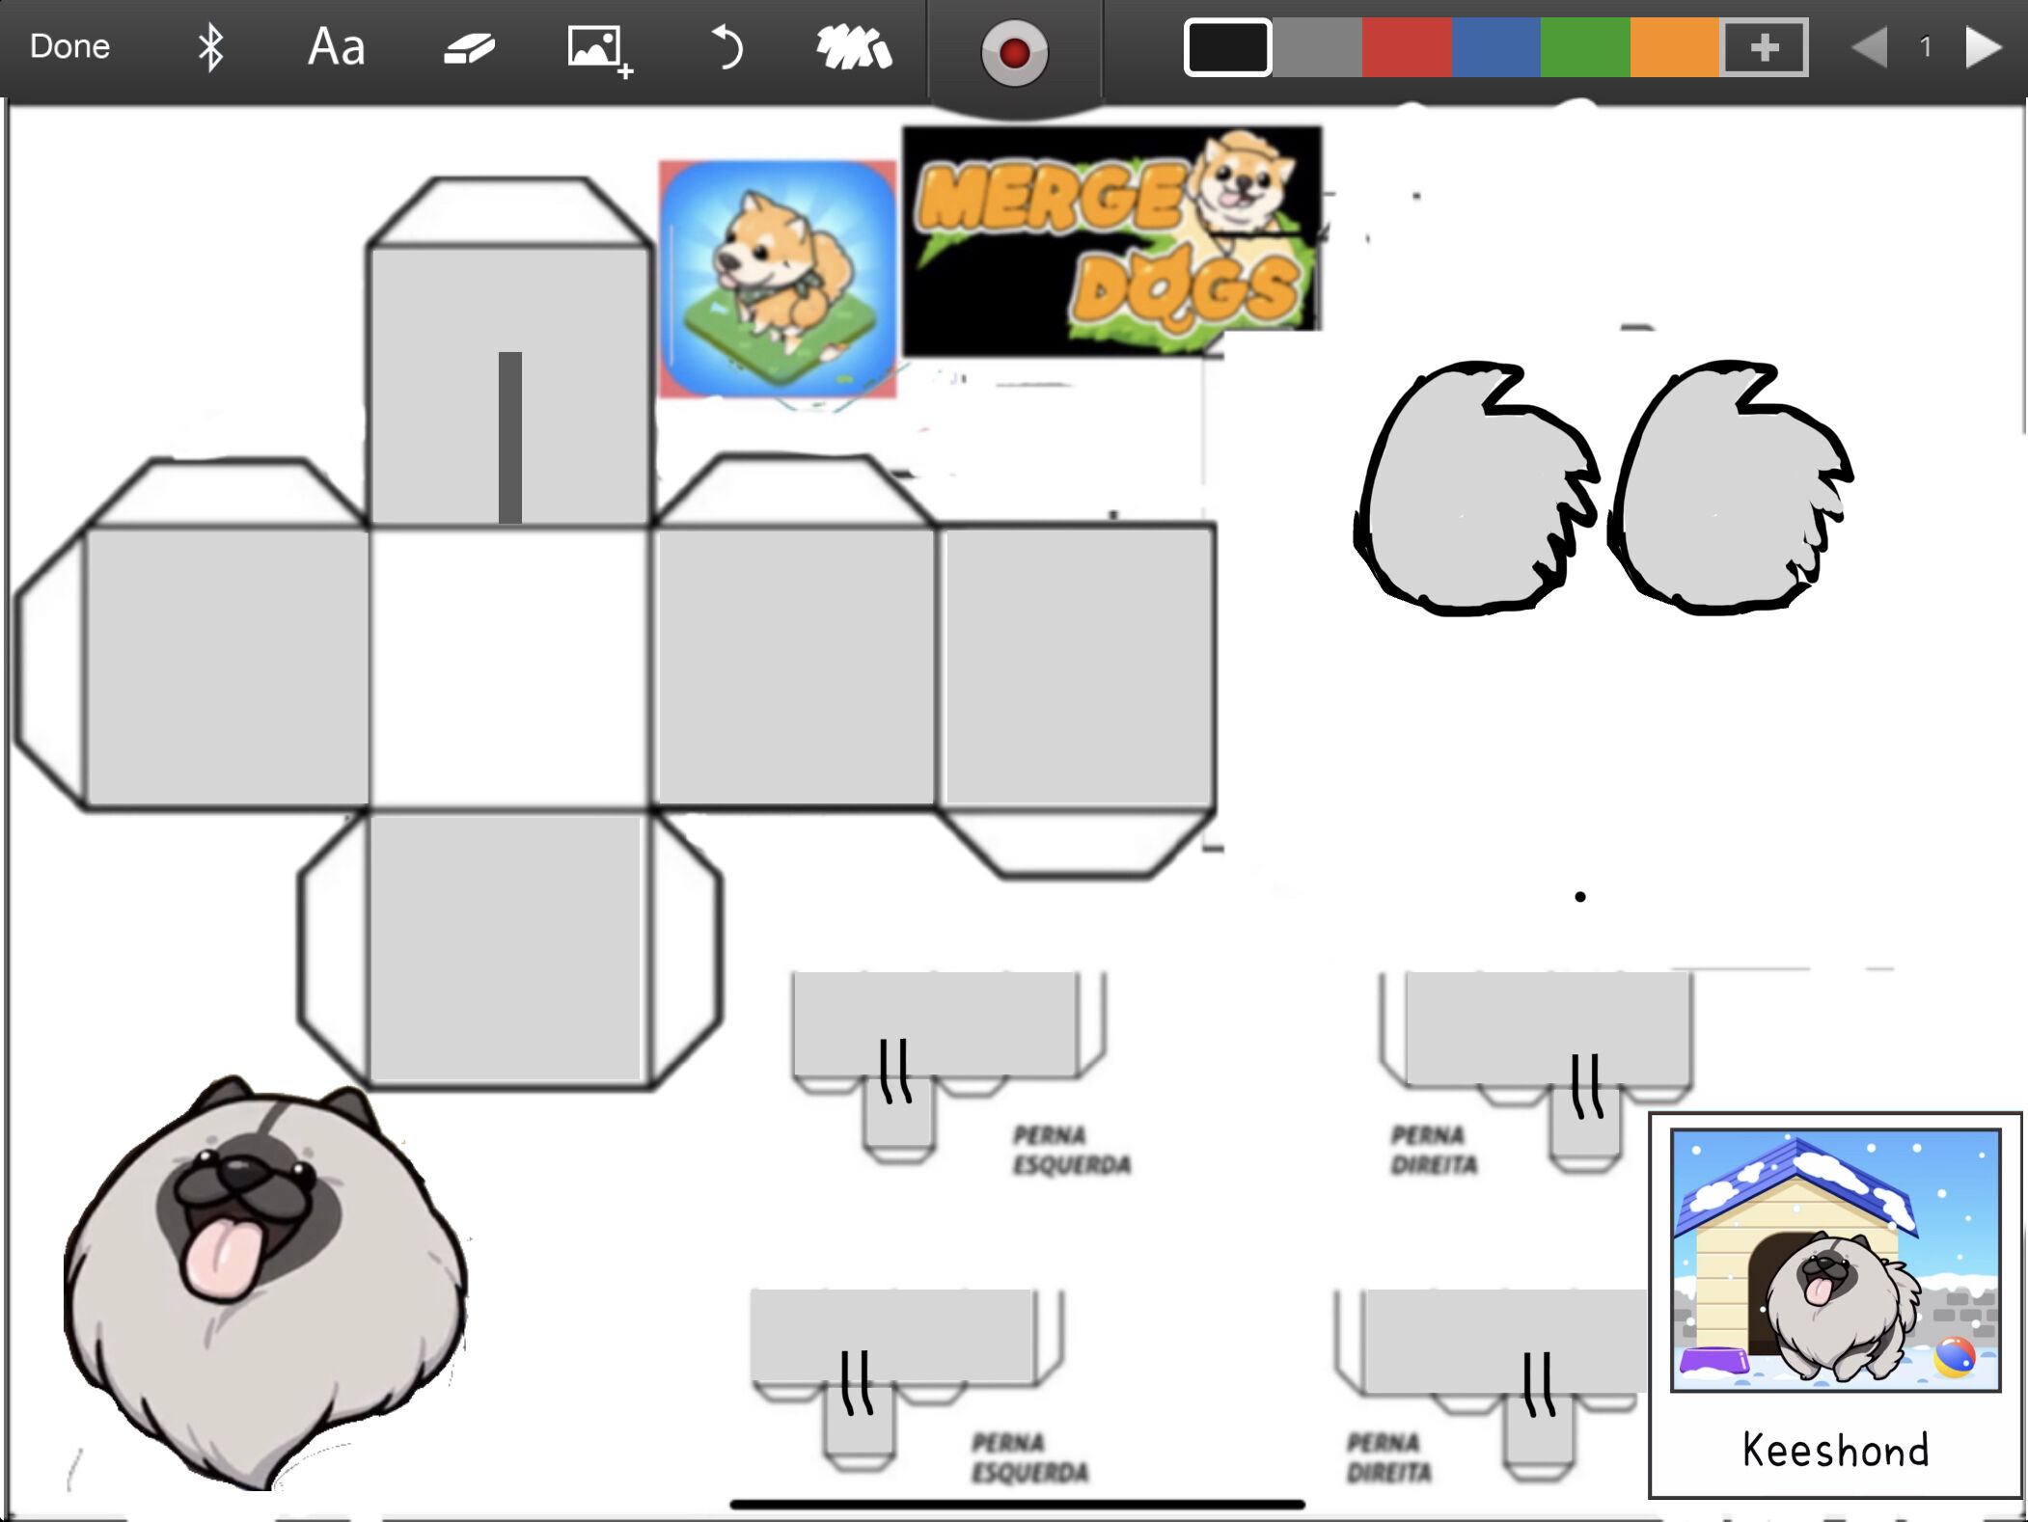This screenshot has height=1522, width=2028.
Task: Select the black color swatch
Action: click(1227, 47)
